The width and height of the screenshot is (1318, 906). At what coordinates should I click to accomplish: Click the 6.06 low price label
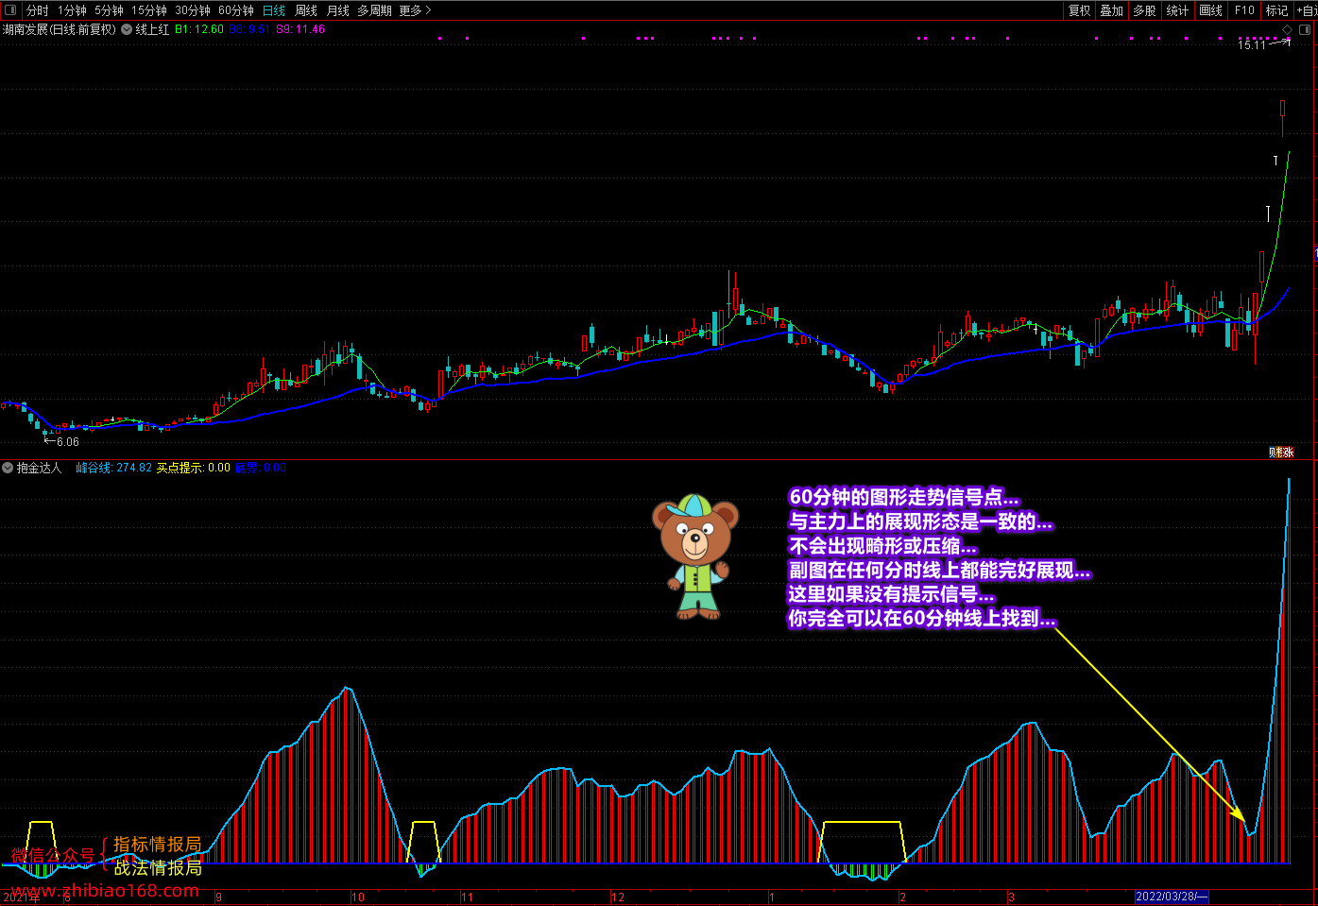[67, 441]
